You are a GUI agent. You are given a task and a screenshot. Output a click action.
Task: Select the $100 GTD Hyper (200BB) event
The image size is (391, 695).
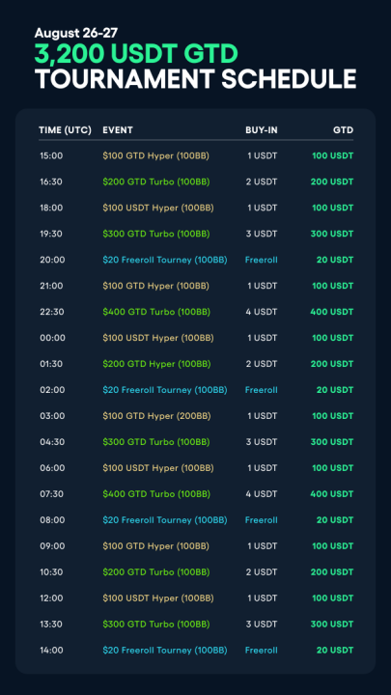click(156, 416)
